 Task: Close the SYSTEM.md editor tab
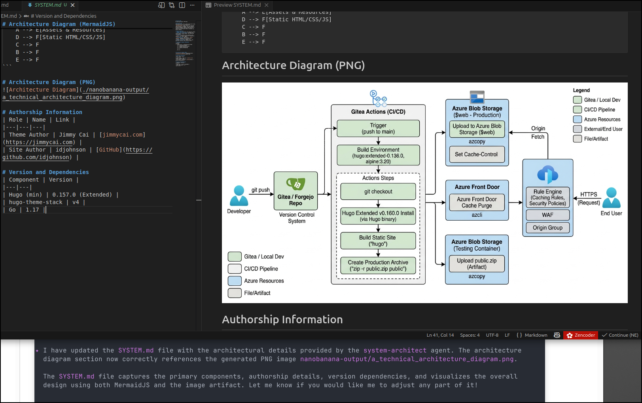tap(73, 5)
